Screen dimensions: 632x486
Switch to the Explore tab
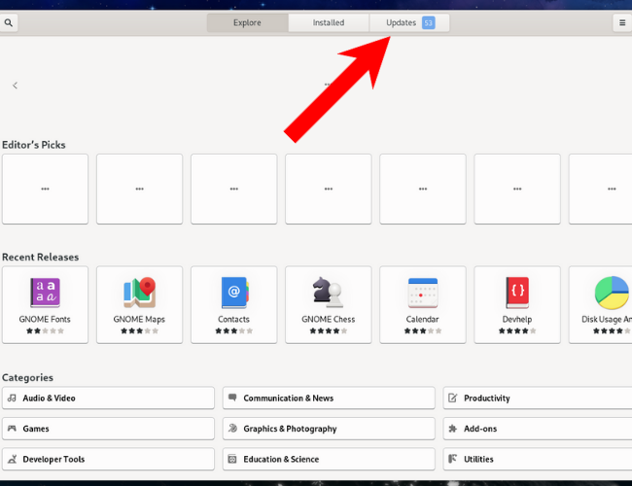tap(247, 22)
